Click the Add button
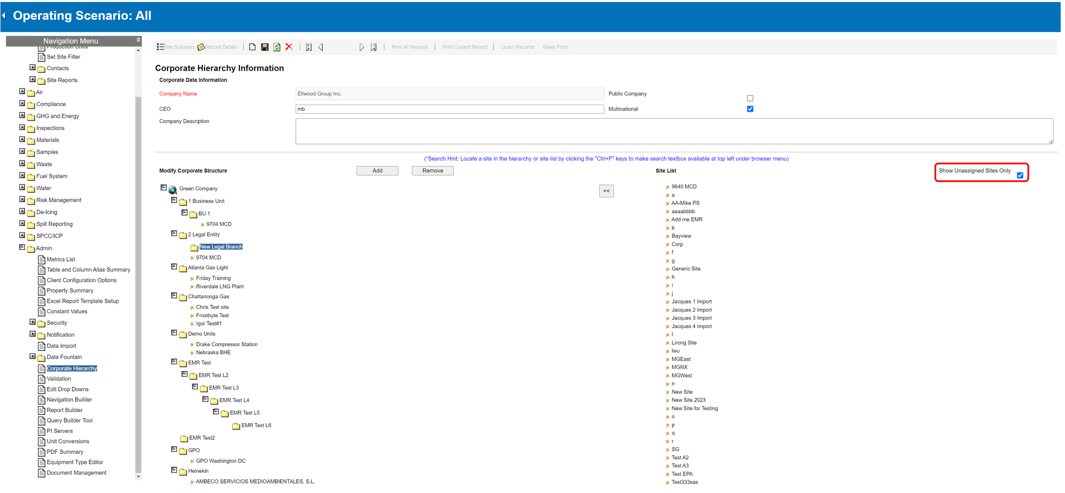This screenshot has width=1065, height=493. [x=377, y=170]
